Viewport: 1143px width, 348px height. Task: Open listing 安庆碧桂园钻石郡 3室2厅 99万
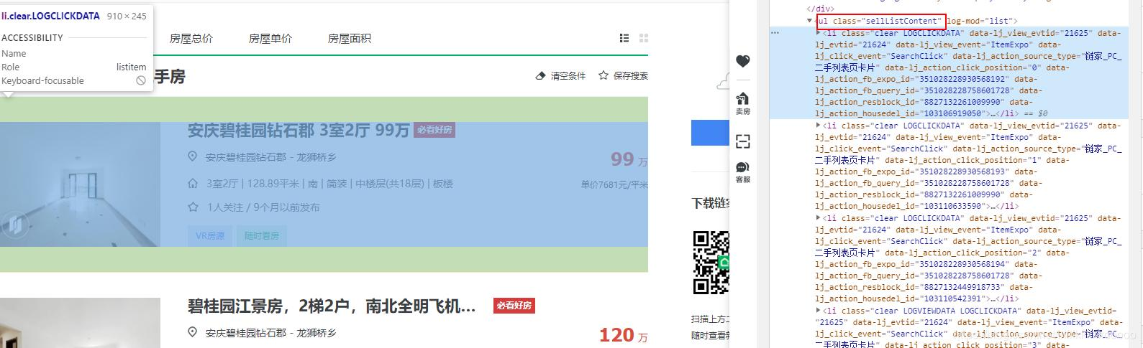299,130
